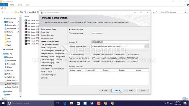This screenshot has width=189, height=106.
Task: Open the Share ribbon tab
Action: point(20,5)
